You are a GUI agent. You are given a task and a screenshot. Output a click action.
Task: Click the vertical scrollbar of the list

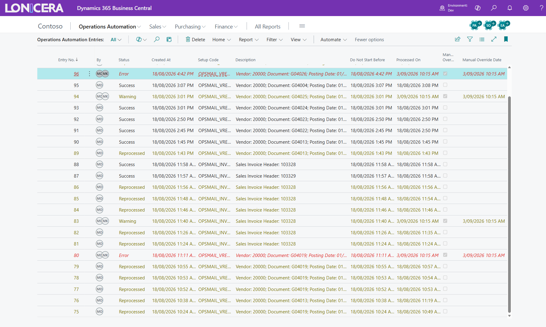tap(509, 204)
